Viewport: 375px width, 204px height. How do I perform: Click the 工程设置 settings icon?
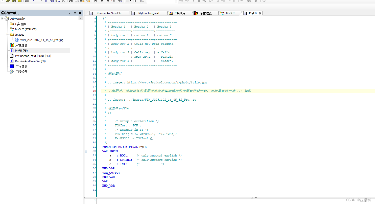click(x=12, y=72)
